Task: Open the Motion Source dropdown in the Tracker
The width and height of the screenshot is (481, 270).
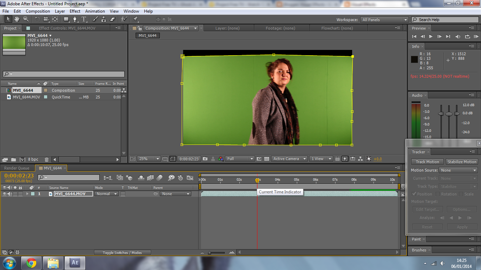Action: (x=458, y=170)
